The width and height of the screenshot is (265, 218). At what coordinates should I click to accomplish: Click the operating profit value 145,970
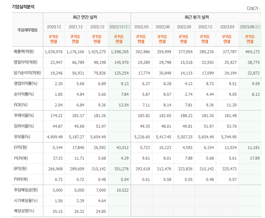pos(121,62)
